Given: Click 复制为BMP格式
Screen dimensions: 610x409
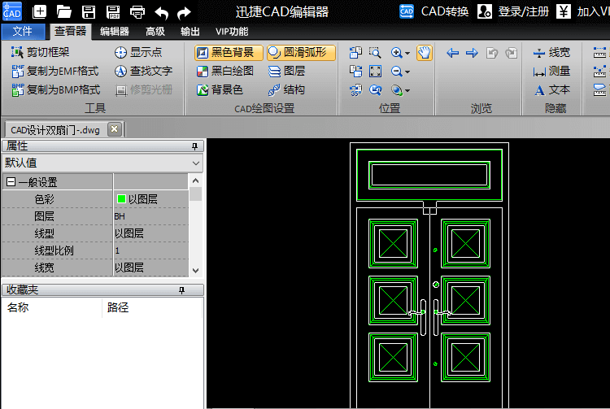Looking at the screenshot, I should click(x=55, y=89).
